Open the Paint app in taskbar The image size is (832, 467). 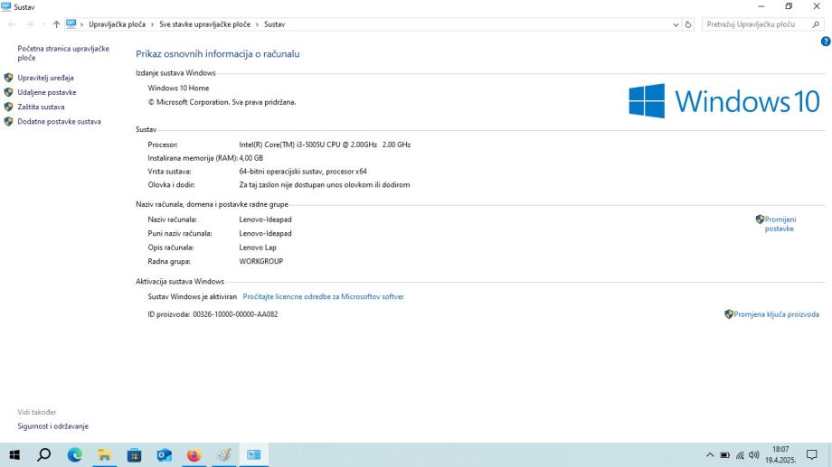224,455
